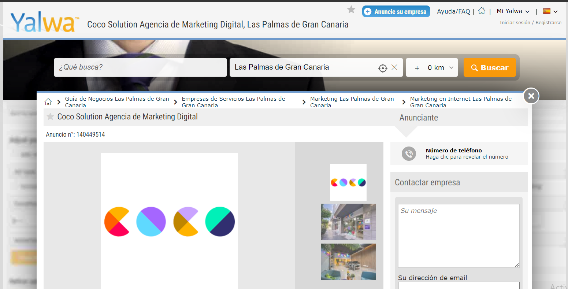This screenshot has width=568, height=289.
Task: Open the Ayuda/FAQ link
Action: (453, 11)
